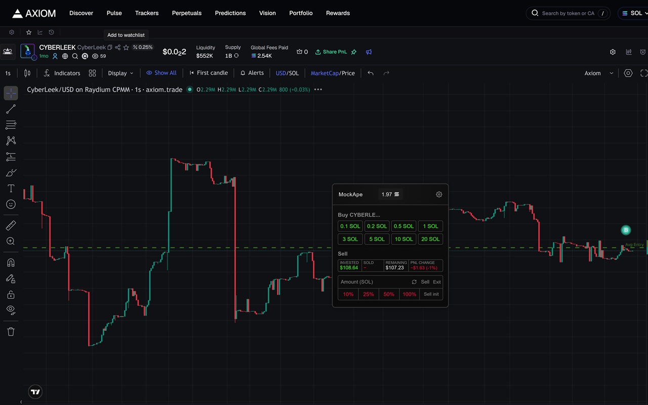Screen dimensions: 648x405
Task: Toggle lock all drawing tools
Action: [11, 294]
